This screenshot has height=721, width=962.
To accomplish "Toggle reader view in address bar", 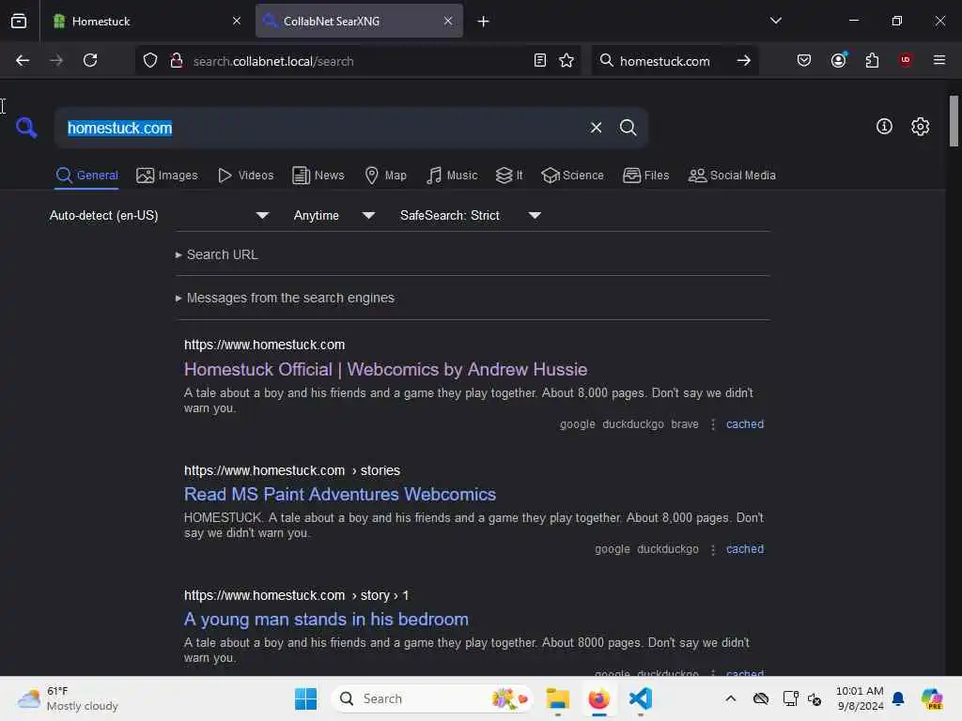I will click(540, 60).
